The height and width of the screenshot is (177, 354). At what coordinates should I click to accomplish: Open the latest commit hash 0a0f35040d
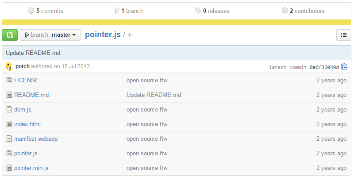point(324,67)
